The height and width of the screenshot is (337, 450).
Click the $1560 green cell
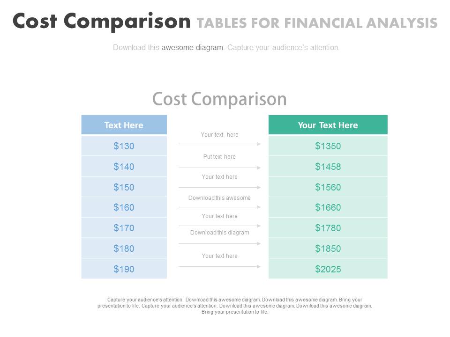click(328, 187)
